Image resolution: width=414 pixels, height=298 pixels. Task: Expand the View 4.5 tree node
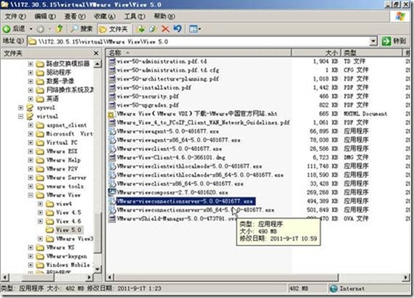point(41,212)
